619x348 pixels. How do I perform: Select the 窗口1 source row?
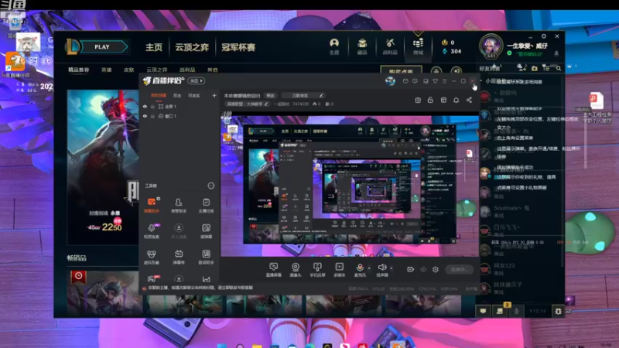coord(180,117)
